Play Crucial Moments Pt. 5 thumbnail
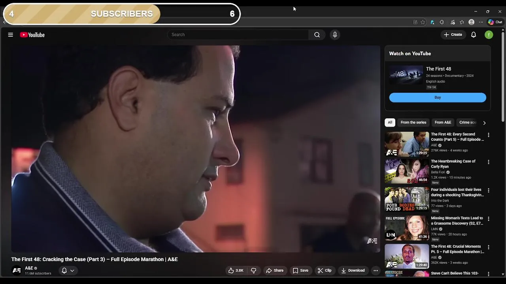This screenshot has width=506, height=284. click(x=407, y=256)
